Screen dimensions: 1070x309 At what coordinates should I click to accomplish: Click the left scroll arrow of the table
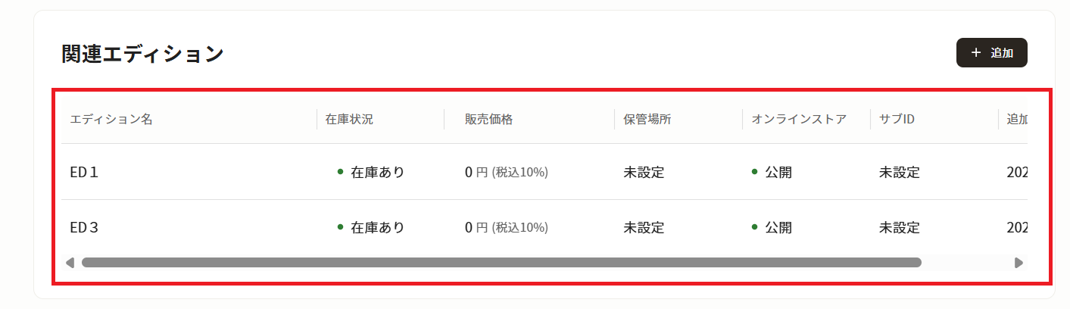(x=70, y=263)
